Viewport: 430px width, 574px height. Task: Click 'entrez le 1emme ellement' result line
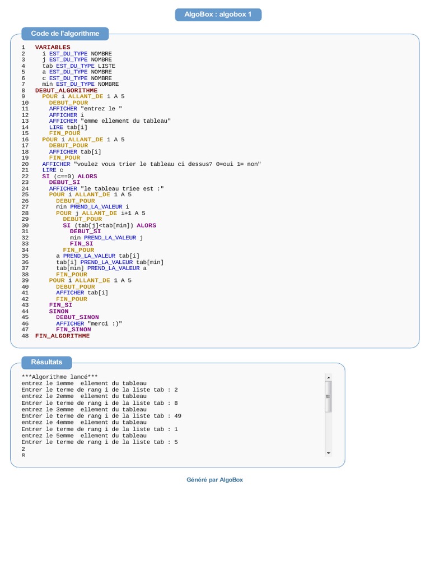click(84, 383)
